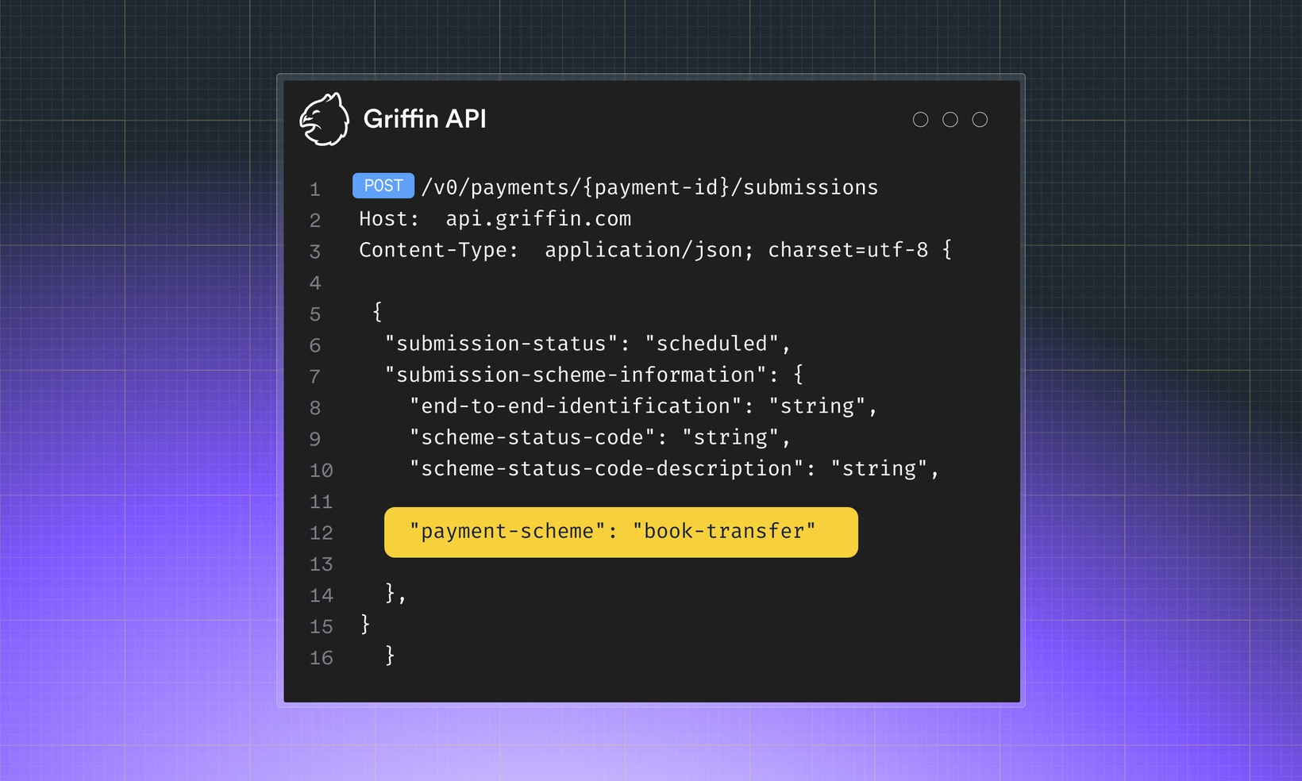Click the closing brace on line 15
This screenshot has height=781, width=1302.
click(364, 624)
